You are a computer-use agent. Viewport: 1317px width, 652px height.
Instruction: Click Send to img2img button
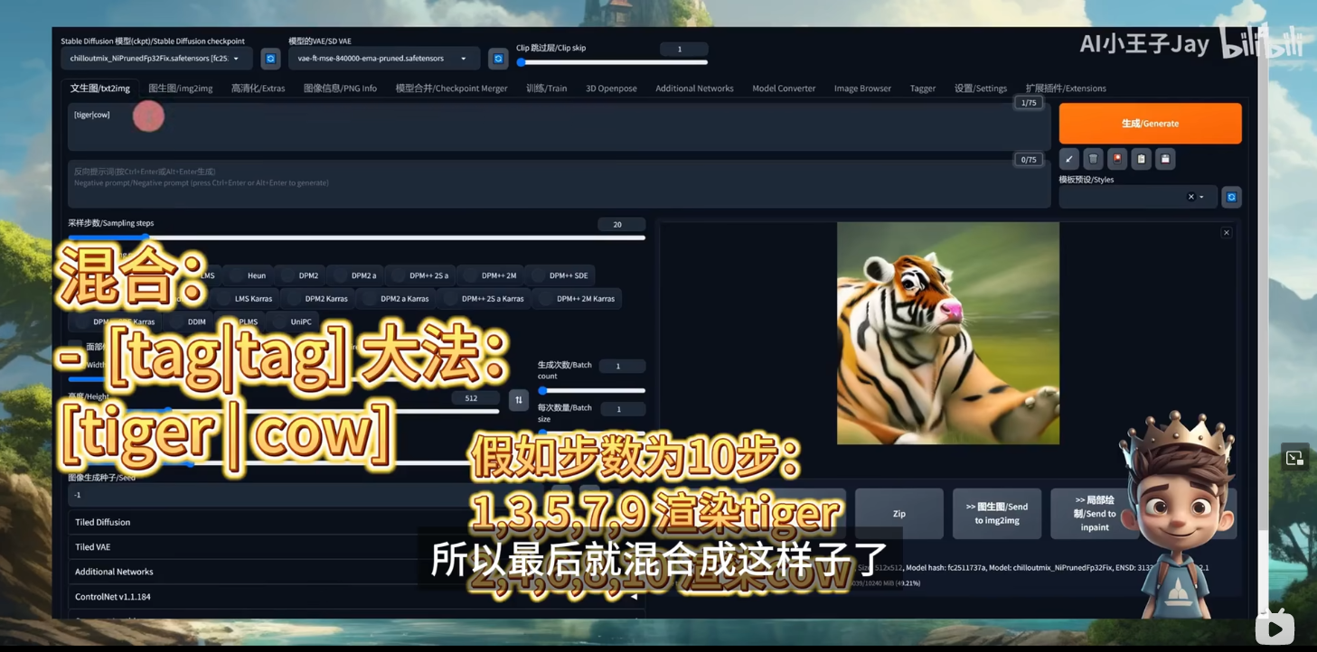point(997,514)
